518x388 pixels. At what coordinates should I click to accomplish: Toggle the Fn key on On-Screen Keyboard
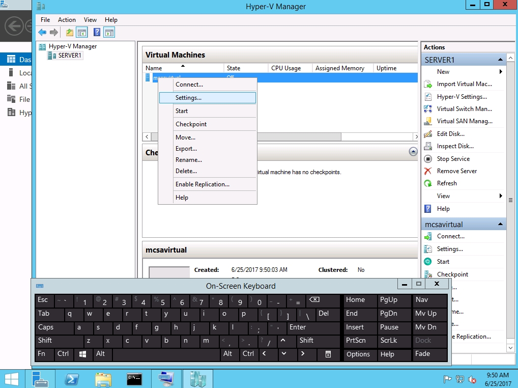(x=44, y=353)
